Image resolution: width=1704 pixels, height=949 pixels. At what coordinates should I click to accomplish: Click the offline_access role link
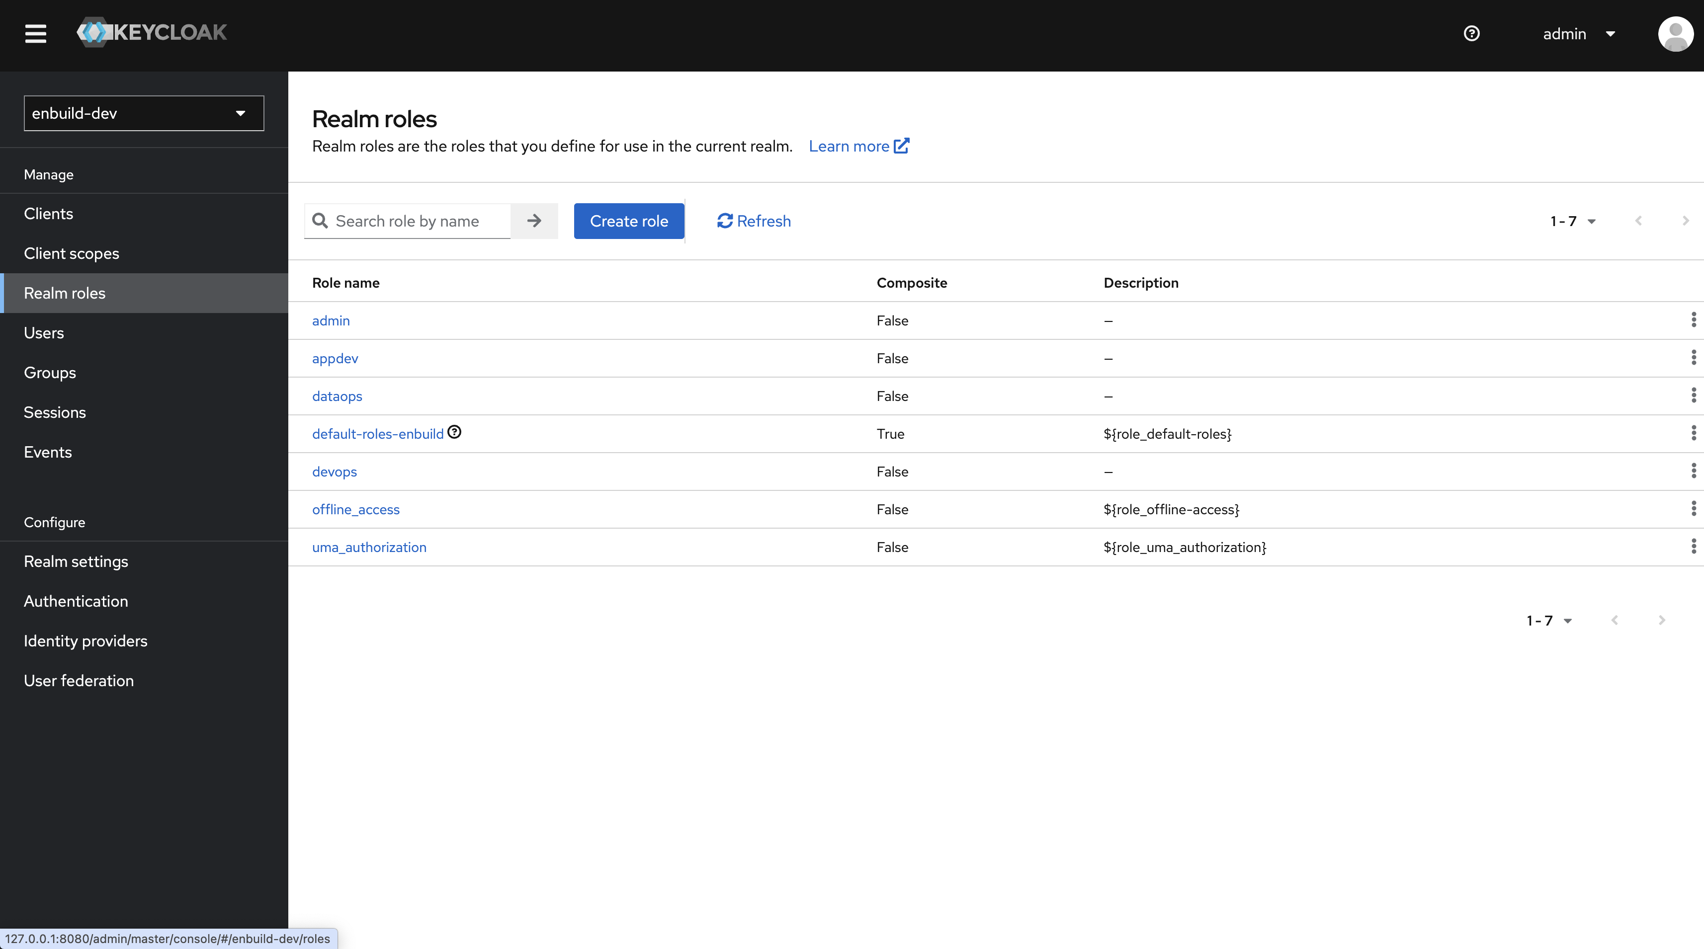point(356,508)
